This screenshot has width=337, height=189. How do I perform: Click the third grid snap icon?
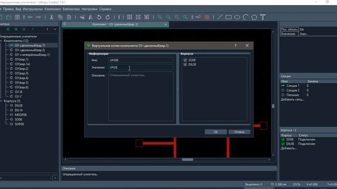click(146, 17)
